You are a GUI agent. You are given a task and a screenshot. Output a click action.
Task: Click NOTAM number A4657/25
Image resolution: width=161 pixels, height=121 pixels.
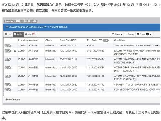(x=33, y=89)
